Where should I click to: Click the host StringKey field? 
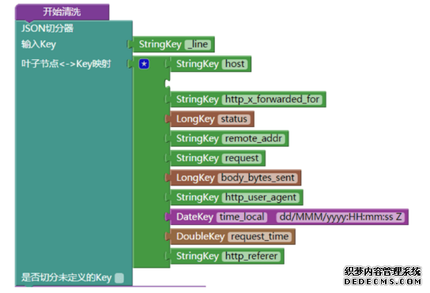pyautogui.click(x=235, y=64)
